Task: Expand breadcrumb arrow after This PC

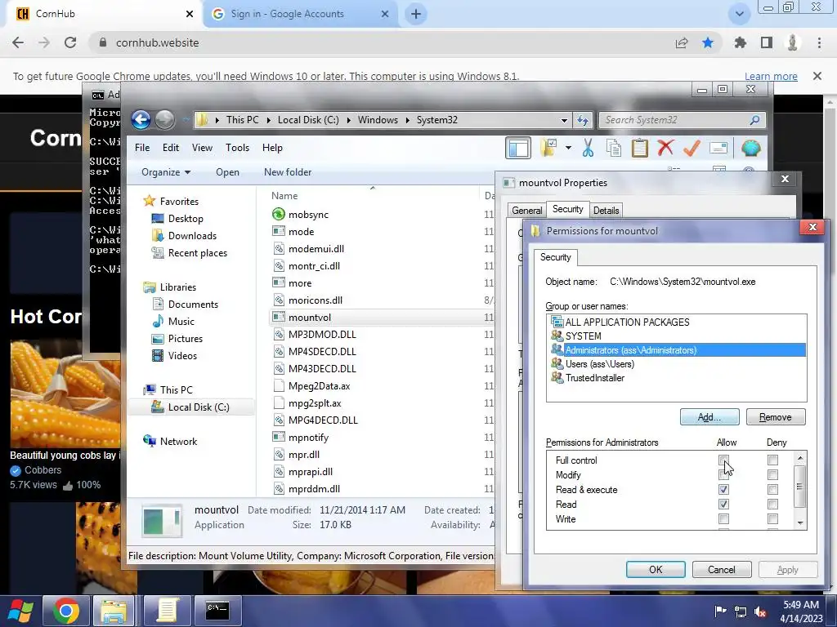Action: pyautogui.click(x=268, y=121)
